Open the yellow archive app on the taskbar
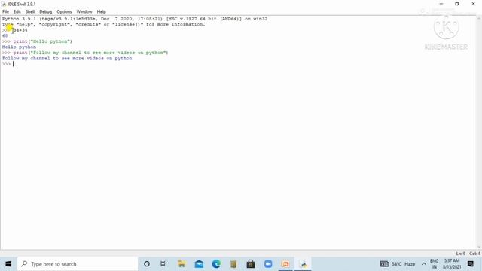Viewport: 482px width, 271px height. [233, 264]
